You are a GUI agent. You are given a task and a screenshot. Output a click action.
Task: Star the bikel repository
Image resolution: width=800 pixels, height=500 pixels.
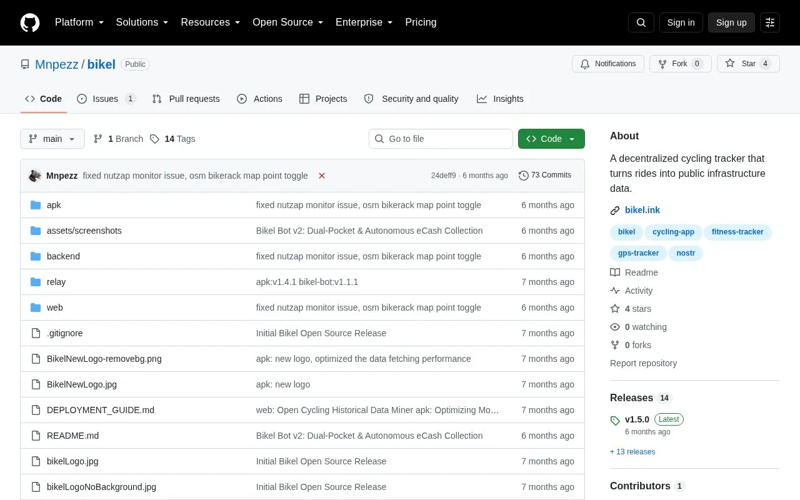point(748,64)
